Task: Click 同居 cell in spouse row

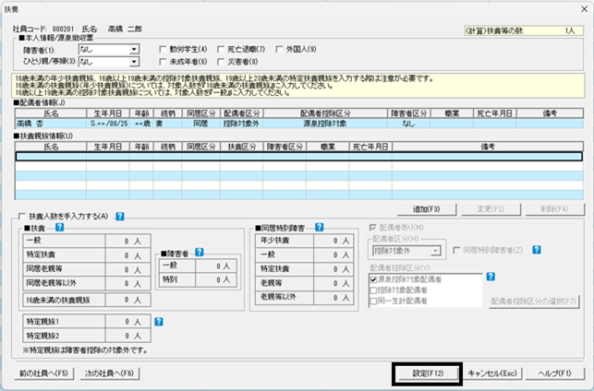Action: point(200,124)
